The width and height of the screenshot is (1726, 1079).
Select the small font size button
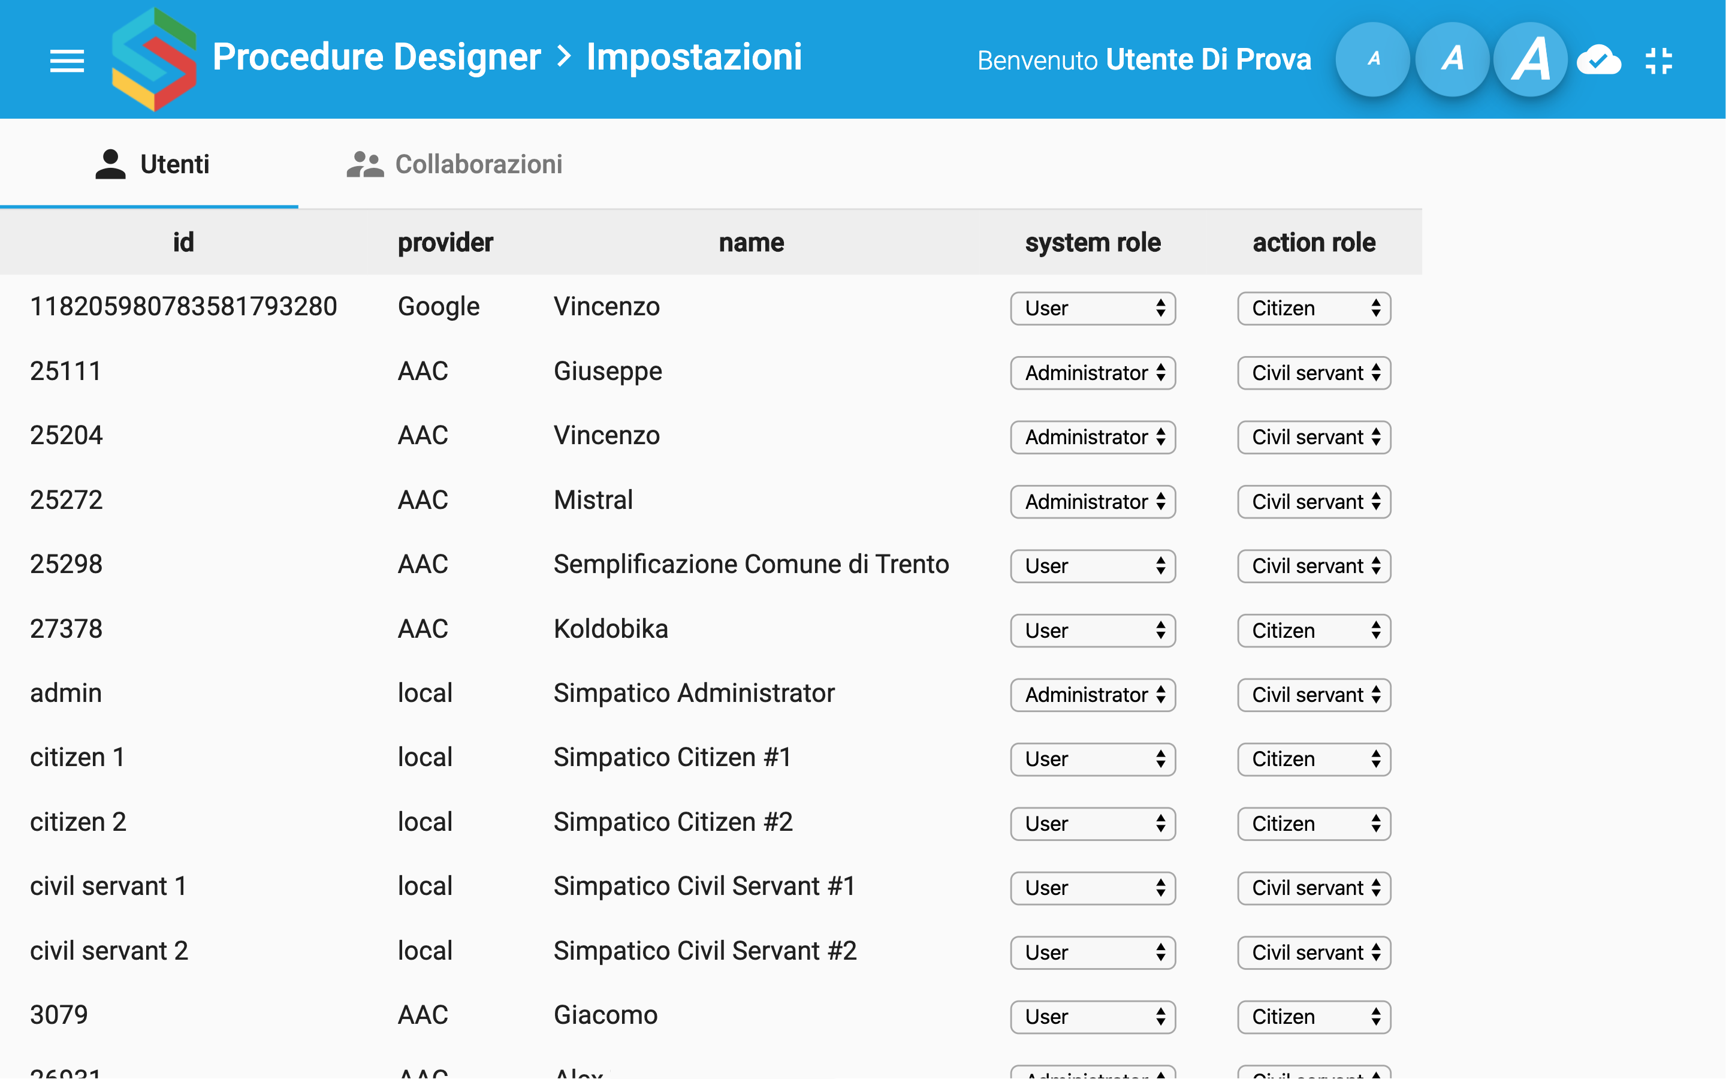1373,59
